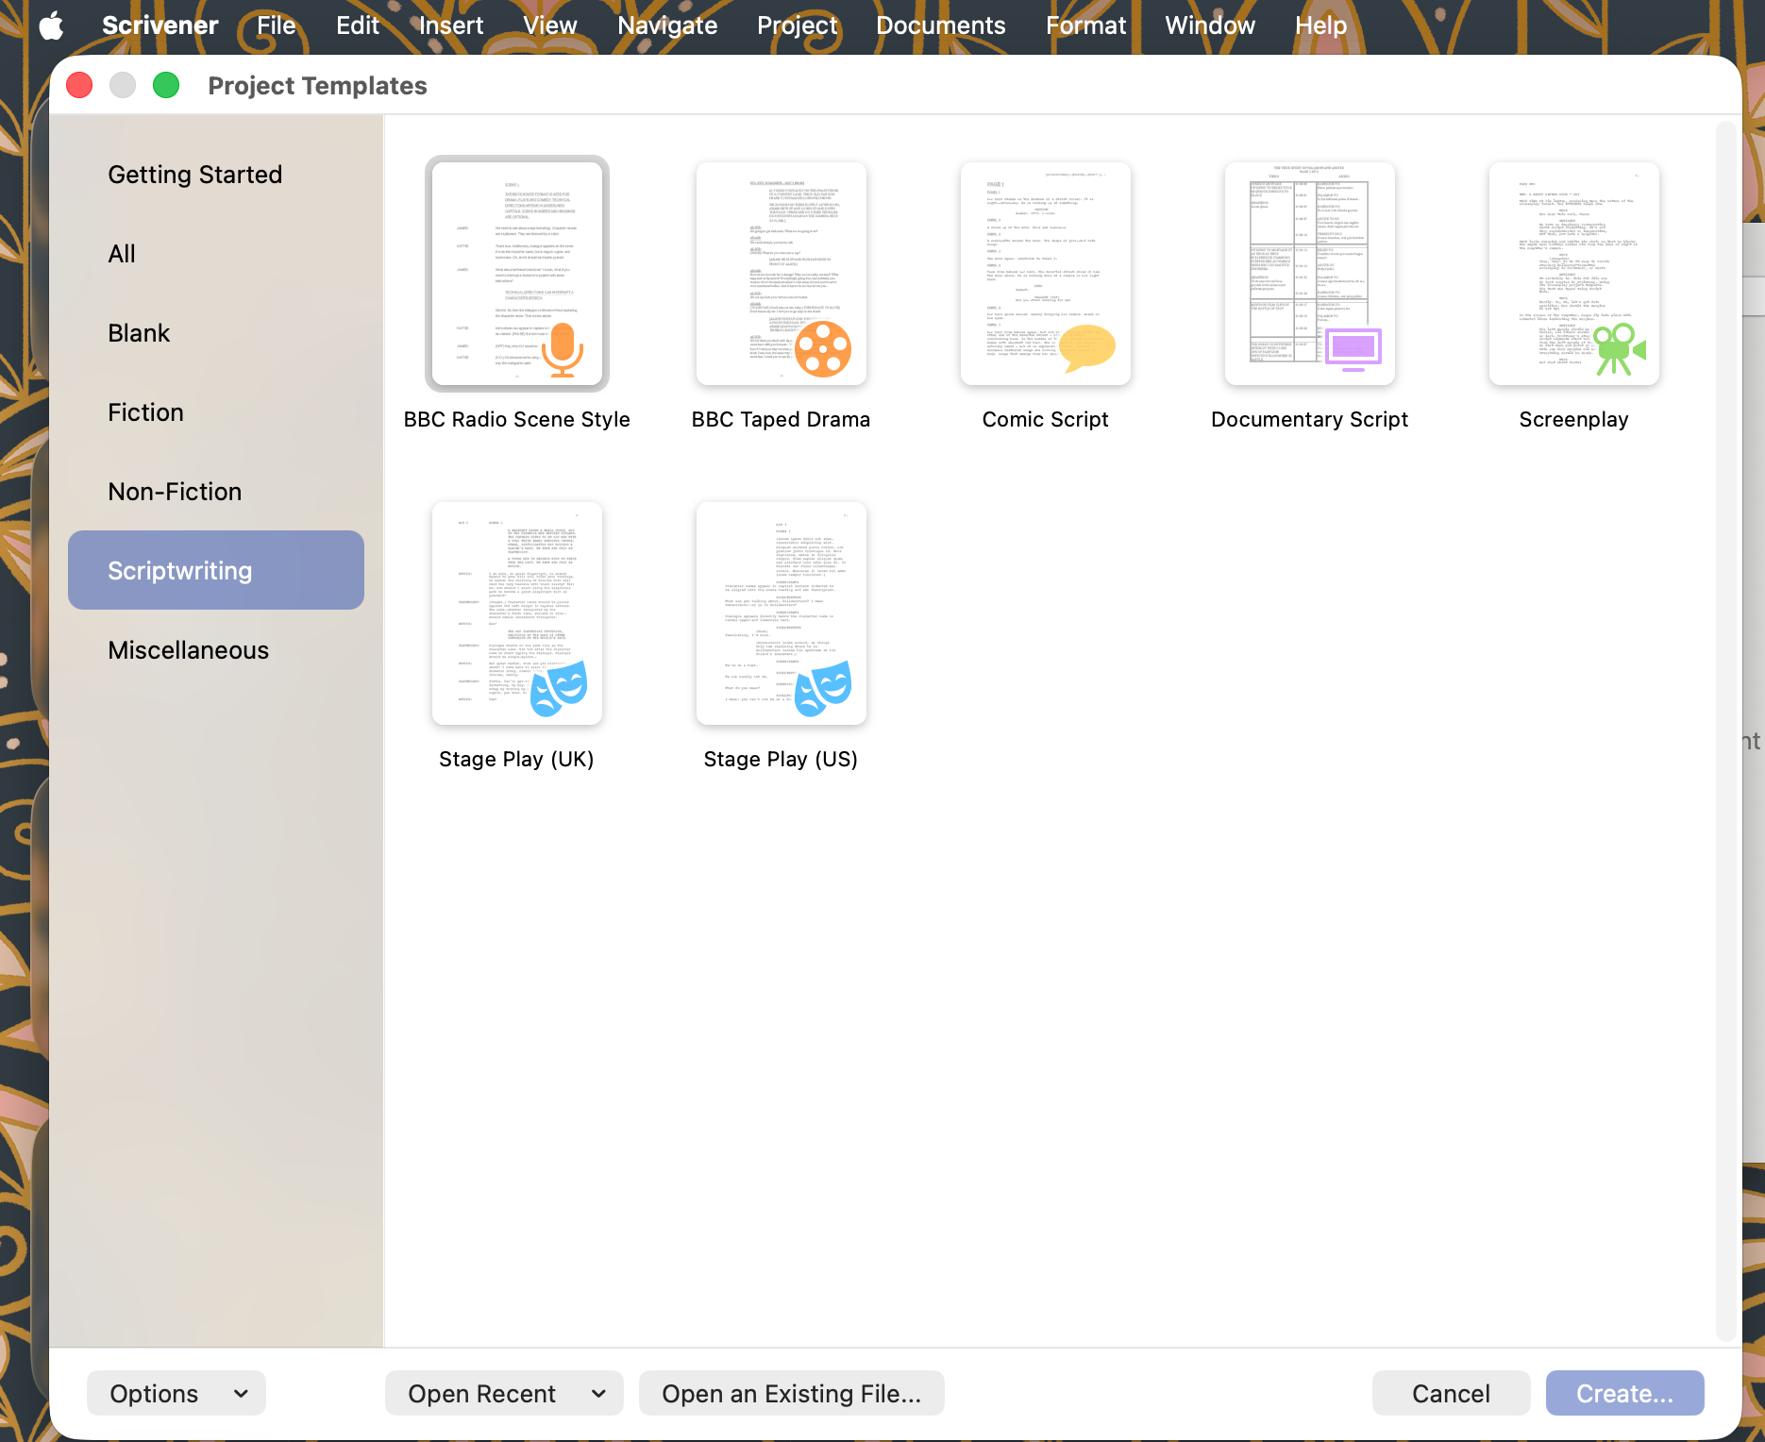Choose the Stage Play (US) template thumbnail
1765x1442 pixels.
tap(782, 613)
